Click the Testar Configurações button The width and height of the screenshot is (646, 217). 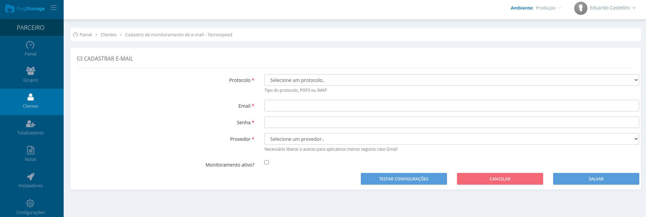click(x=404, y=179)
